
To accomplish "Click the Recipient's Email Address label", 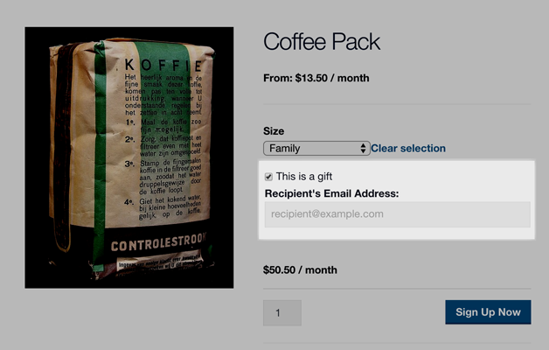I will click(x=331, y=193).
